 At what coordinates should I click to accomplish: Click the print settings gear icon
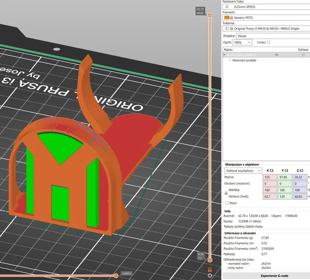(227, 7)
